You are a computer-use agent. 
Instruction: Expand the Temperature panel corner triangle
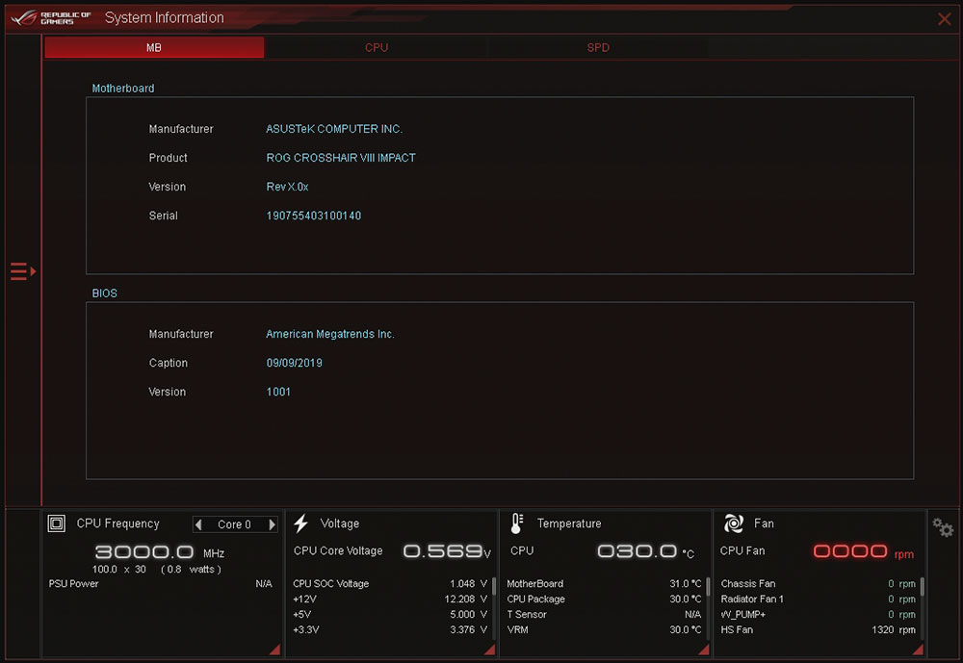click(x=704, y=650)
